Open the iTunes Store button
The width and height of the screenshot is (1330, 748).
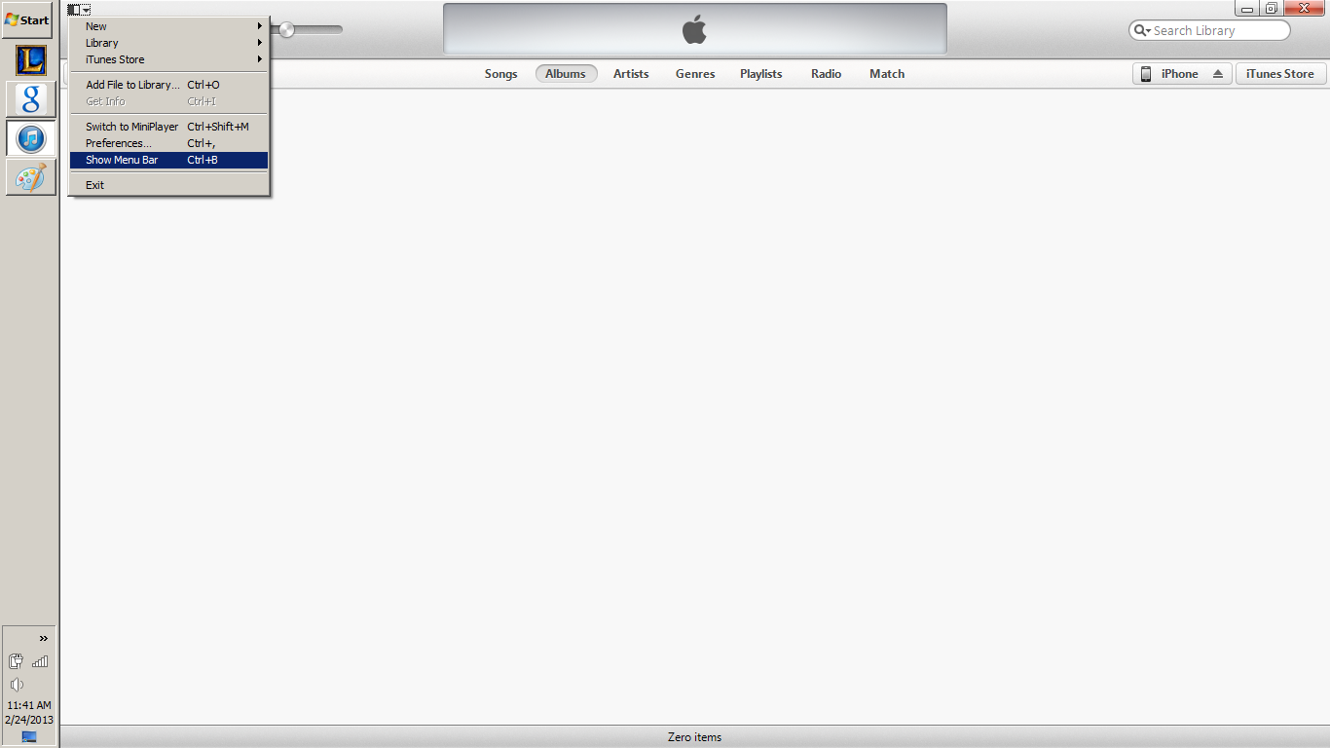pyautogui.click(x=1279, y=74)
